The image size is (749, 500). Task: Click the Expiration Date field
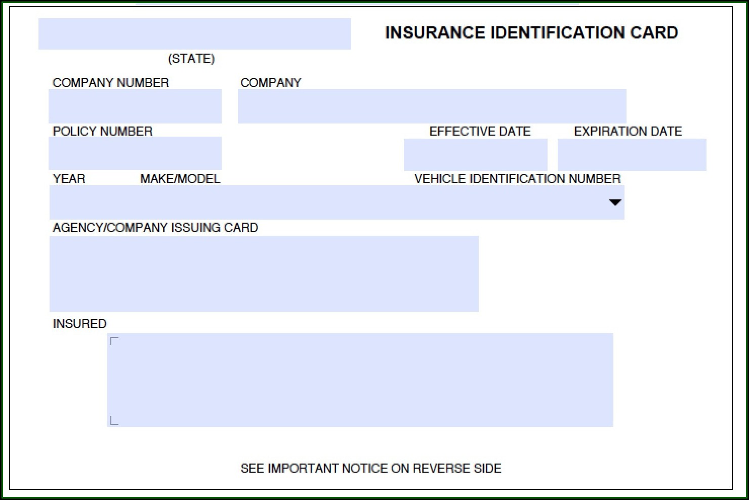pos(632,154)
